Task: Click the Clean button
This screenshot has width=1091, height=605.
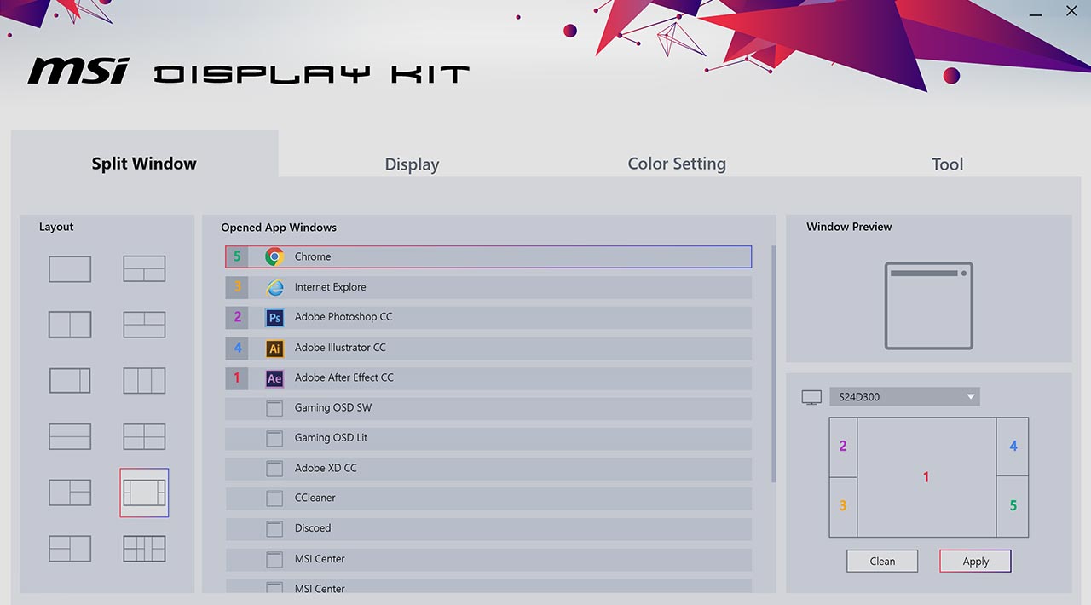Action: 882,562
